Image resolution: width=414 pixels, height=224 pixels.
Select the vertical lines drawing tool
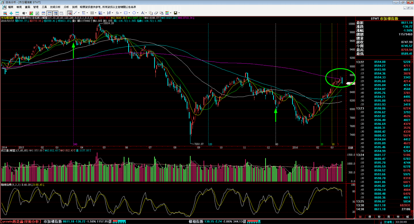pos(92,13)
